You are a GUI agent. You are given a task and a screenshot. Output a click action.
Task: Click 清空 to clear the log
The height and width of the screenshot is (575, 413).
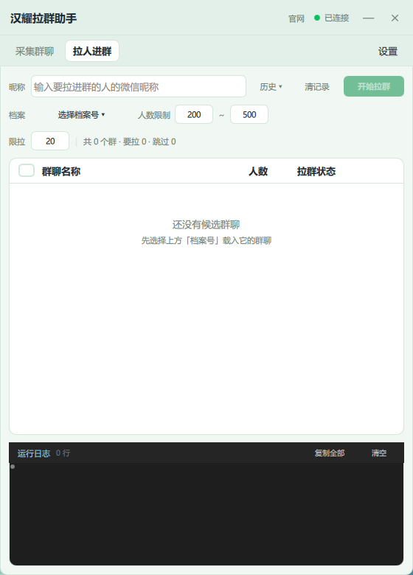(379, 453)
